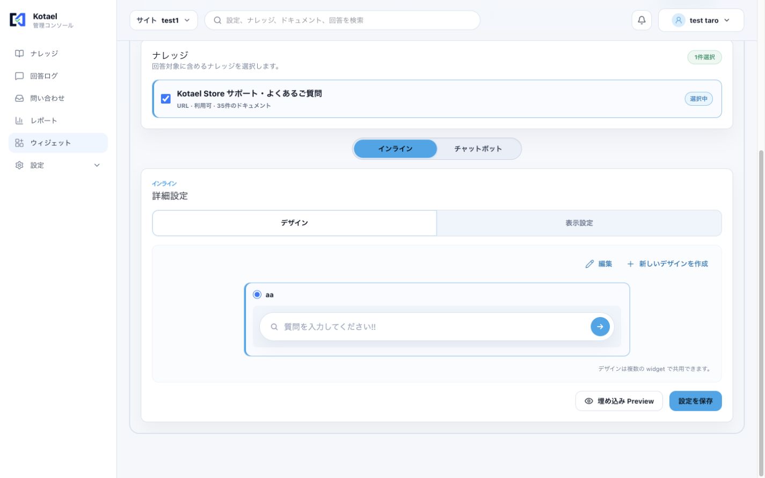Viewport: 765px width, 478px height.
Task: Open the デザイン tab
Action: (x=294, y=223)
